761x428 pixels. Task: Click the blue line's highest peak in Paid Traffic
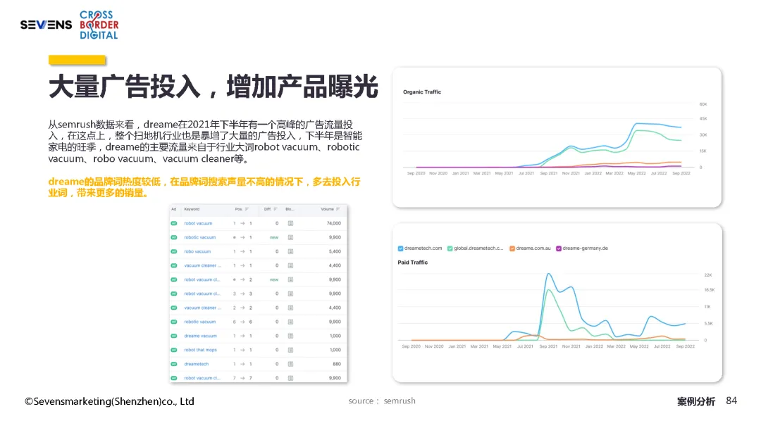tap(549, 274)
